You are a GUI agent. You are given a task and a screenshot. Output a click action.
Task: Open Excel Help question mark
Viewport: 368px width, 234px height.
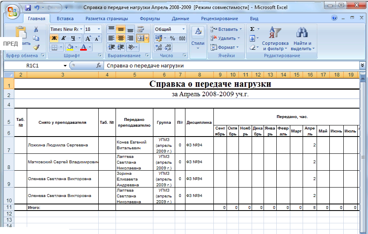[x=334, y=18]
